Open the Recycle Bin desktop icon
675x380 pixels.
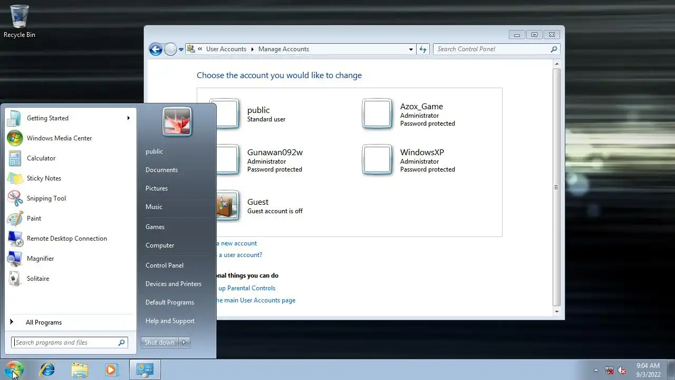coord(20,22)
